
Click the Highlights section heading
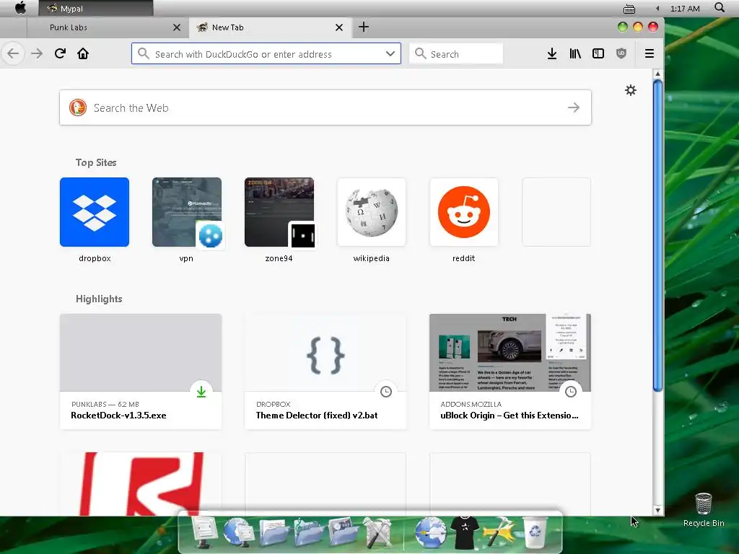(99, 299)
